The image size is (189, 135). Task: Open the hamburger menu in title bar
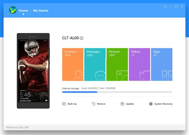click(166, 6)
